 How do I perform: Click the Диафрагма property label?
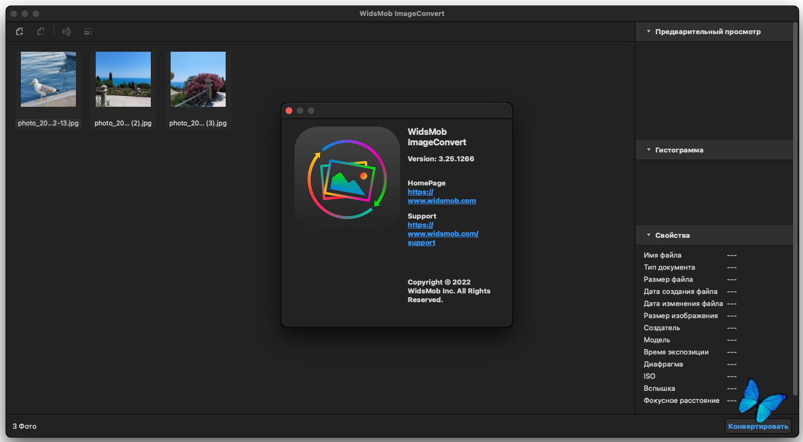tap(663, 364)
